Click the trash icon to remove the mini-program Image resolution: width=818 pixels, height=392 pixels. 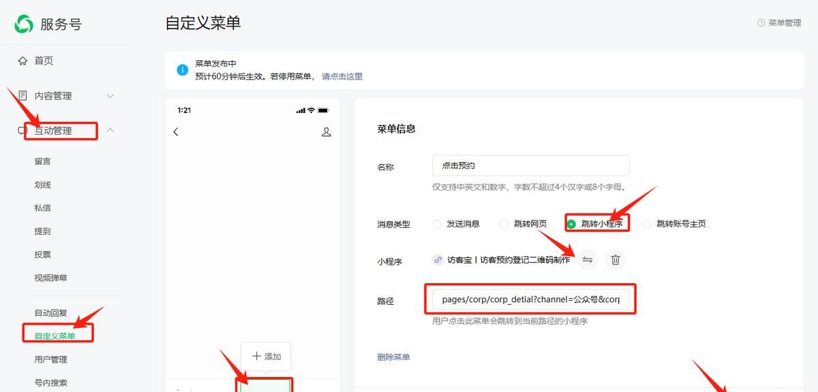coord(614,259)
